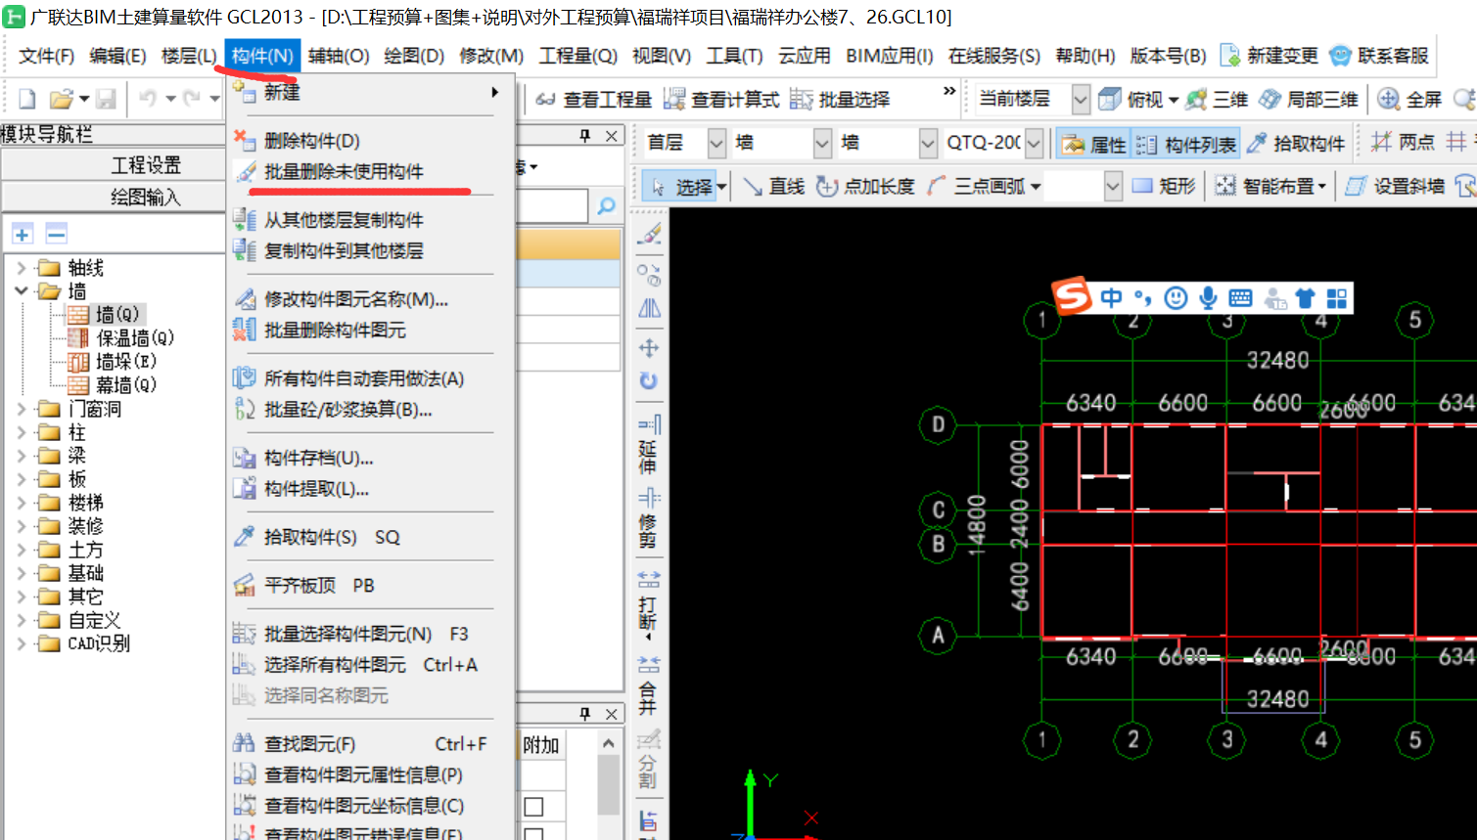1477x840 pixels.
Task: Expand the 轴线 tree node
Action: coord(22,267)
